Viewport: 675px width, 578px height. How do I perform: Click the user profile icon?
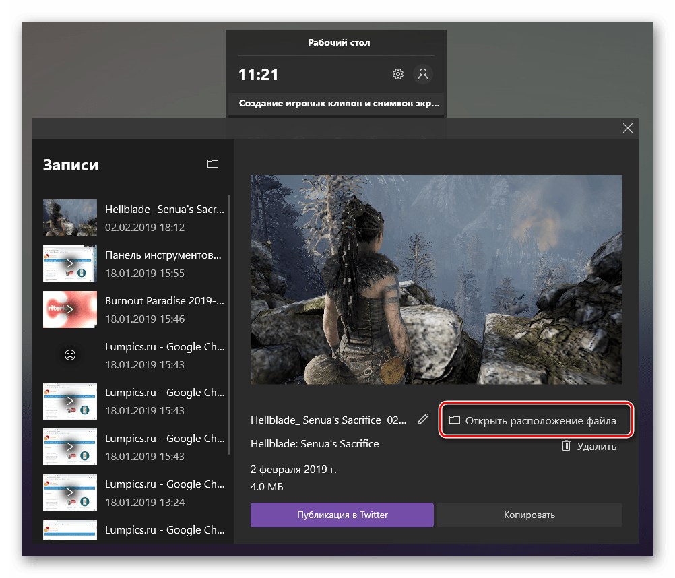(x=423, y=74)
